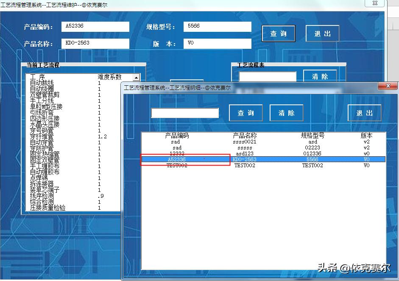399x281 pixels.
Task: Click 清 除 in the 工艺流程明细 dialog
Action: (x=286, y=113)
